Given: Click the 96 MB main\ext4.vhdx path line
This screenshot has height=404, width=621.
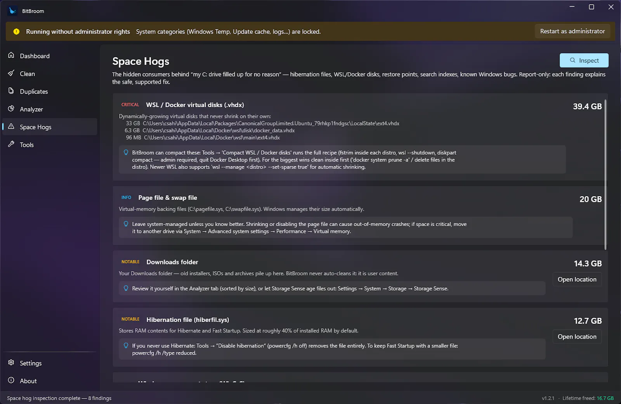Looking at the screenshot, I should tap(203, 138).
